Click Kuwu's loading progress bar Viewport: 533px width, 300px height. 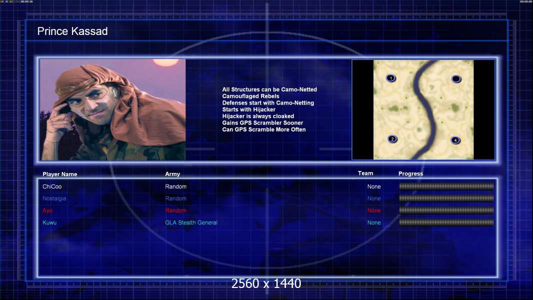coord(446,222)
